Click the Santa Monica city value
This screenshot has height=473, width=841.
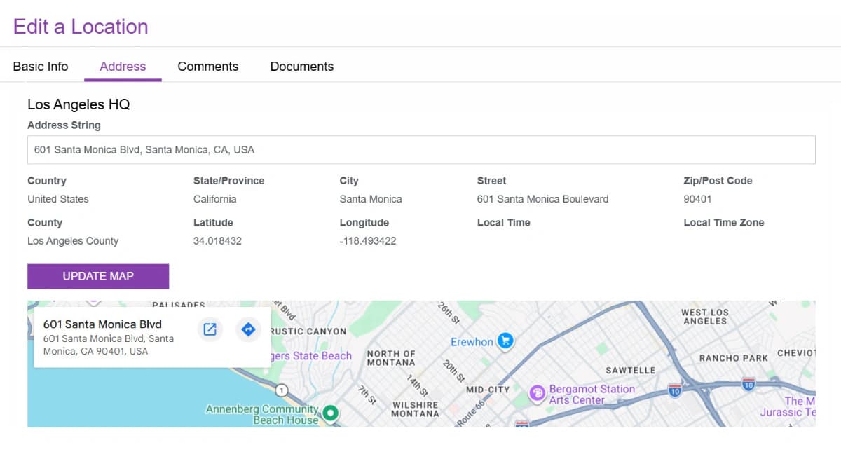click(371, 199)
